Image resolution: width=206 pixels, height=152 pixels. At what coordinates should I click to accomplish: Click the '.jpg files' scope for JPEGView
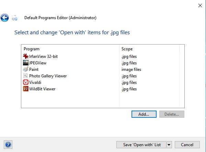click(129, 63)
